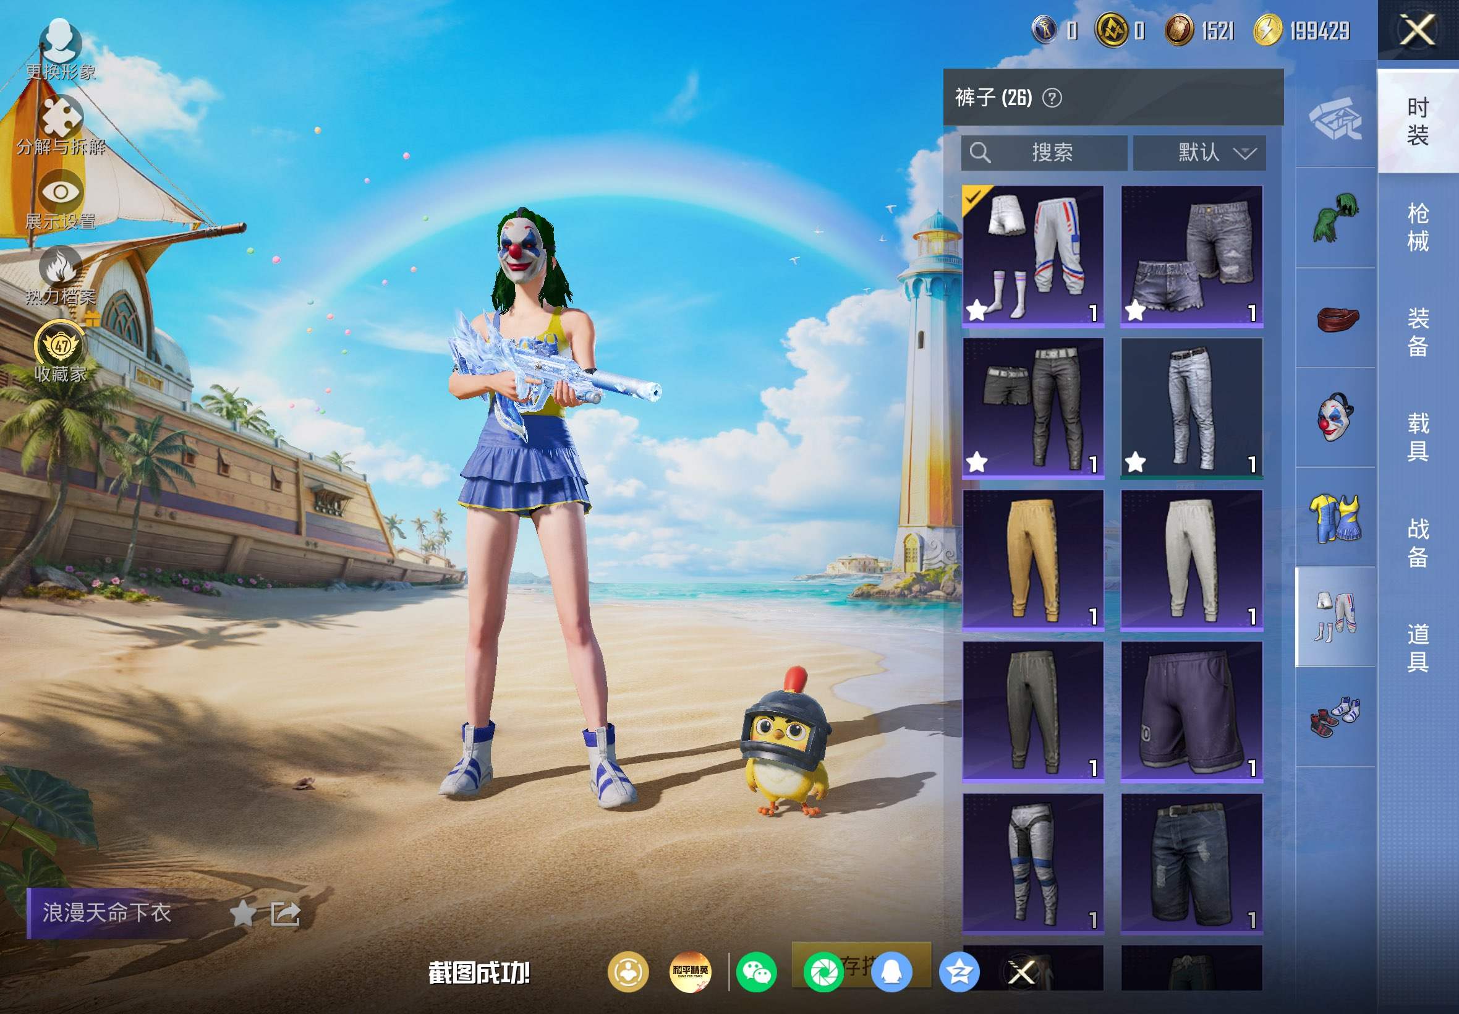1459x1014 pixels.
Task: Open the white pants category
Action: click(x=1335, y=616)
